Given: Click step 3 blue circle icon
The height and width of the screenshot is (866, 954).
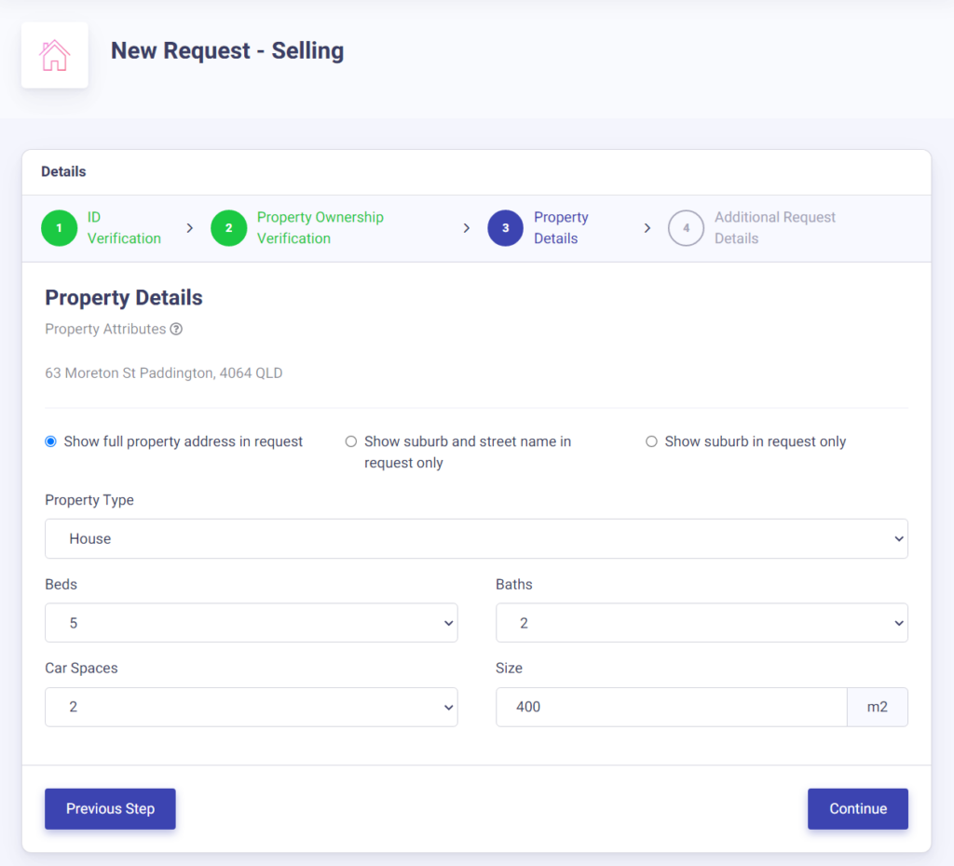Looking at the screenshot, I should (505, 228).
